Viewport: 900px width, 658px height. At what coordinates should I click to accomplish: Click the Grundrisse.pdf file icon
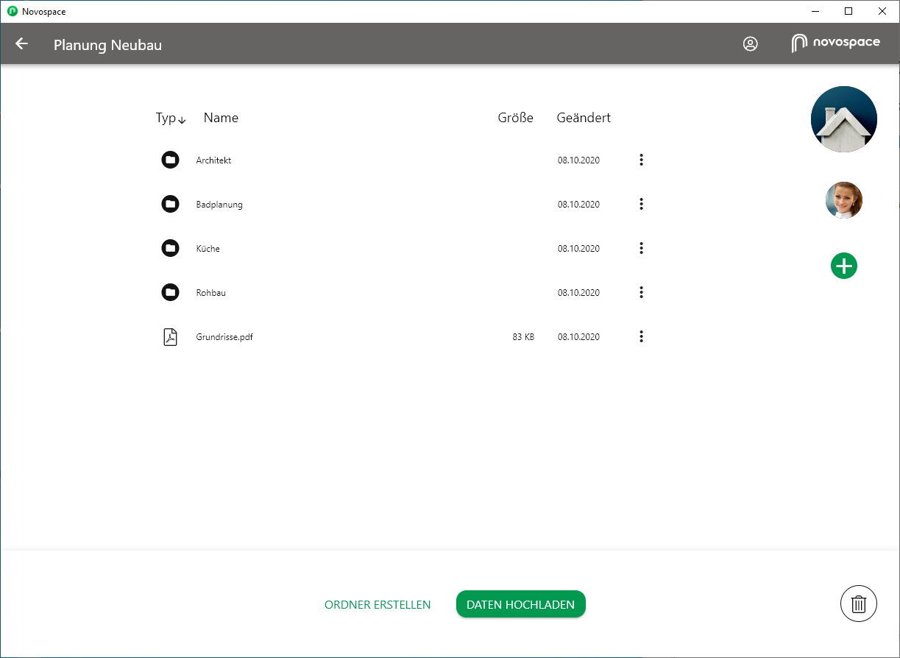click(x=170, y=336)
